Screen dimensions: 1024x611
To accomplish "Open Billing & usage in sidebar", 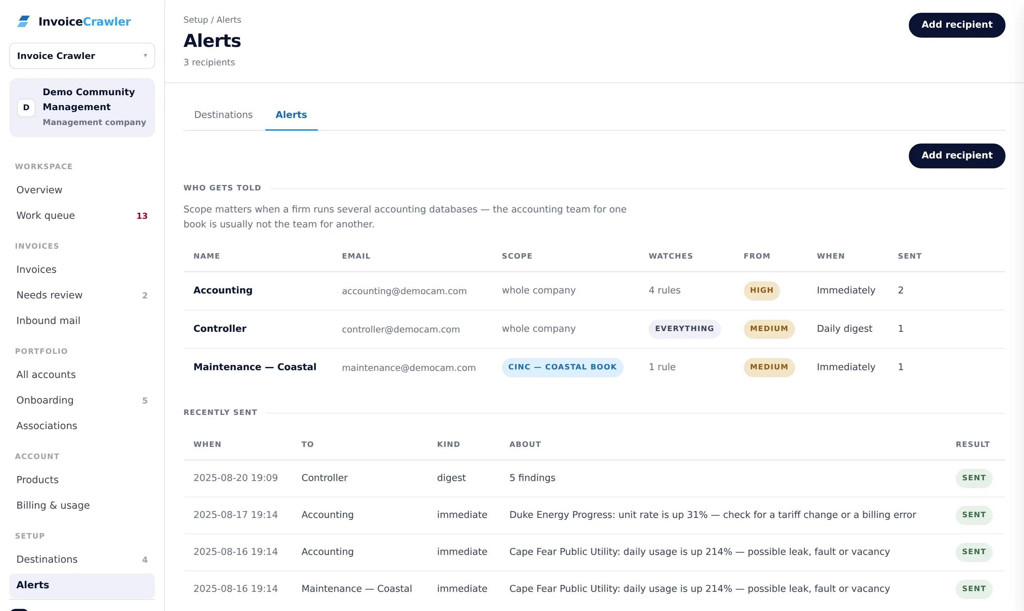I will (82, 505).
